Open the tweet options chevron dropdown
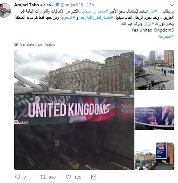This screenshot has width=178, height=183. pyautogui.click(x=172, y=5)
